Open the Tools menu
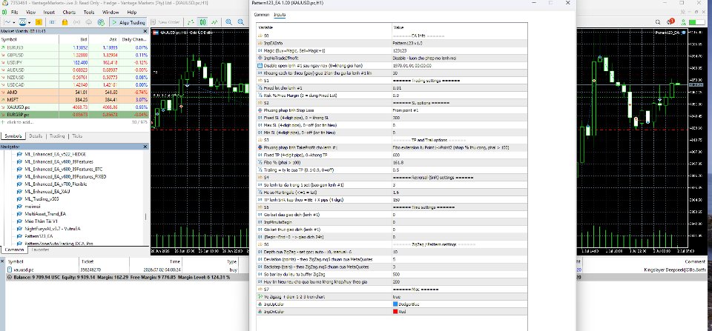Viewport: 712px width, 331px height. coord(89,13)
